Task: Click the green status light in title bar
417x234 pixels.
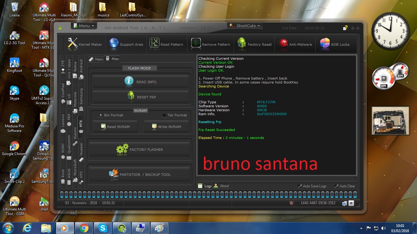Action: 60,28
